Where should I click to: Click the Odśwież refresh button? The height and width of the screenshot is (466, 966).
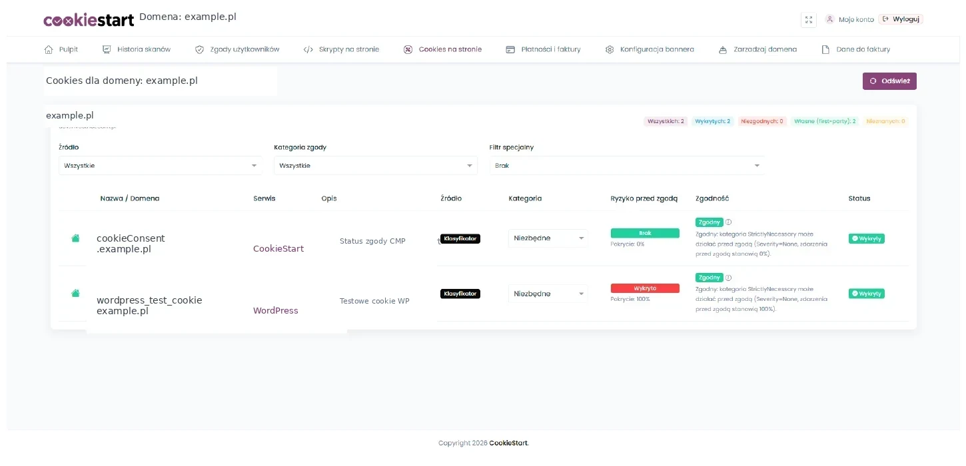click(x=889, y=81)
